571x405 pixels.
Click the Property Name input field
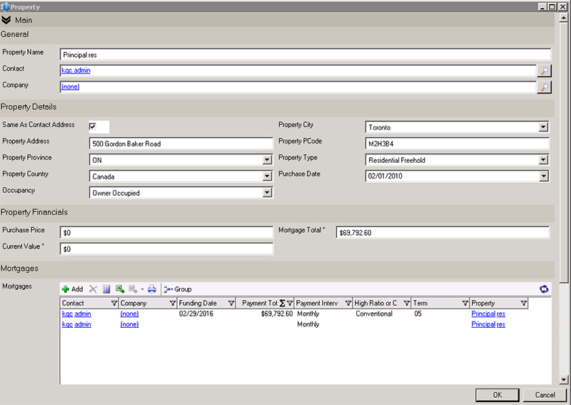pyautogui.click(x=305, y=55)
